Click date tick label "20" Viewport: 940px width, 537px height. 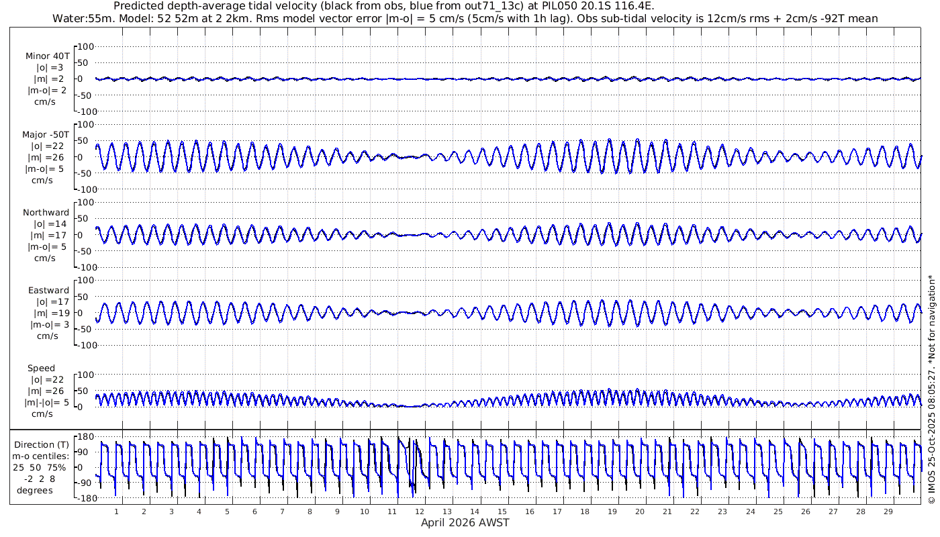coord(640,511)
